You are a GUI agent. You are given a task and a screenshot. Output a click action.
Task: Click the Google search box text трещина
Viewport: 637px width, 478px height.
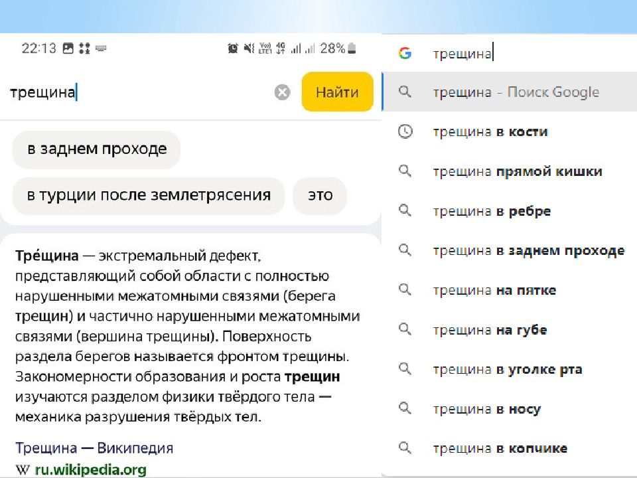[x=462, y=54]
